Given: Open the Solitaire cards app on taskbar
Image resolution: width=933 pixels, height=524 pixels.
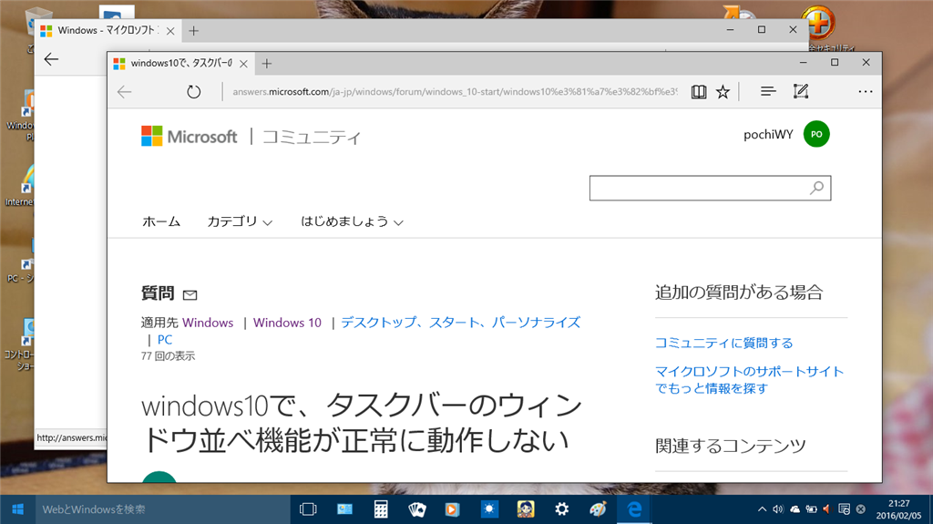Looking at the screenshot, I should coord(417,509).
